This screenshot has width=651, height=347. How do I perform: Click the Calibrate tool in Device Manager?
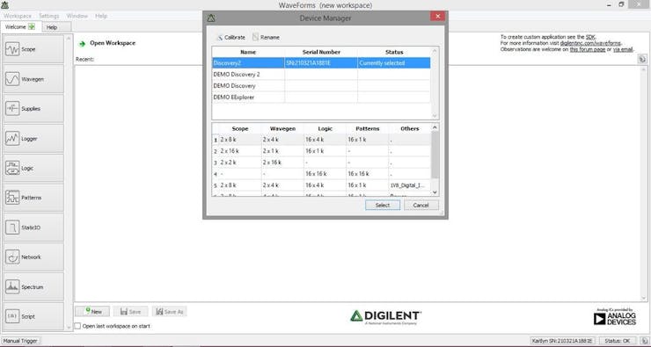(x=230, y=37)
